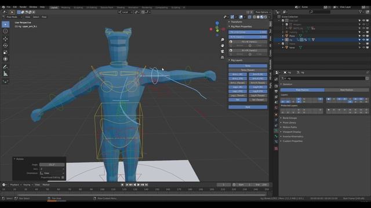371x208 pixels.
Task: Expand the Pose Library panel
Action: click(289, 122)
